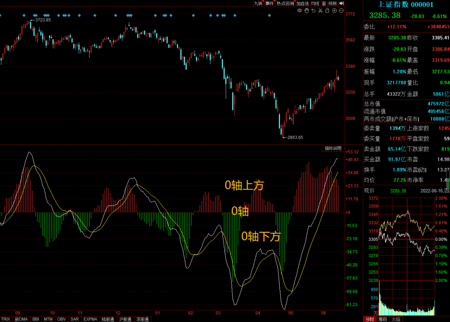Select the scissors cut tool
The height and width of the screenshot is (322, 450).
[x=320, y=10]
